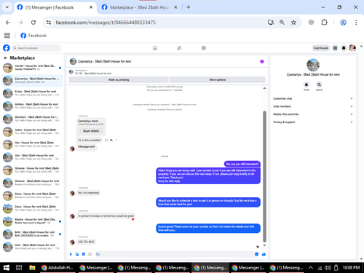The height and width of the screenshot is (273, 364).
Task: Open the Haul 3Bed 2Bath conversation
Action: pos(32,247)
